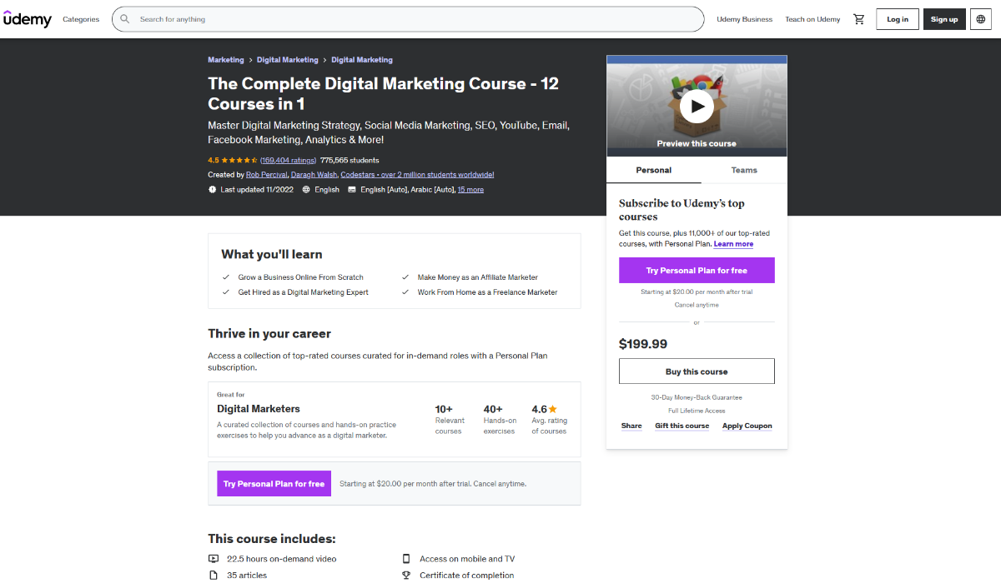Click 30-Day Money-Back Guarantee text
The width and height of the screenshot is (1001, 583).
[x=697, y=397]
